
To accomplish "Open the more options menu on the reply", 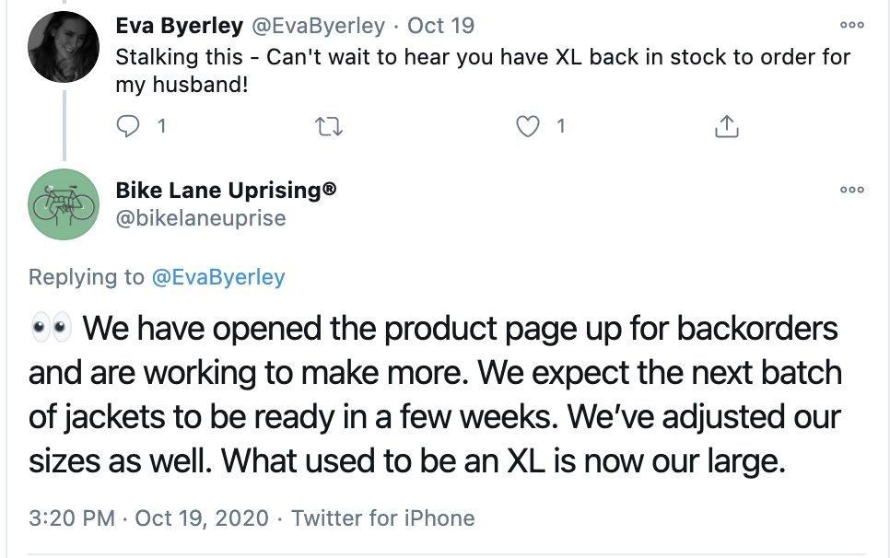I will pyautogui.click(x=851, y=190).
